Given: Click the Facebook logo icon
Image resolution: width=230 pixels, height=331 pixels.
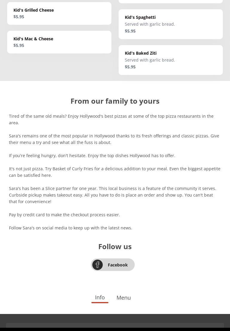Looking at the screenshot, I should coord(97,265).
